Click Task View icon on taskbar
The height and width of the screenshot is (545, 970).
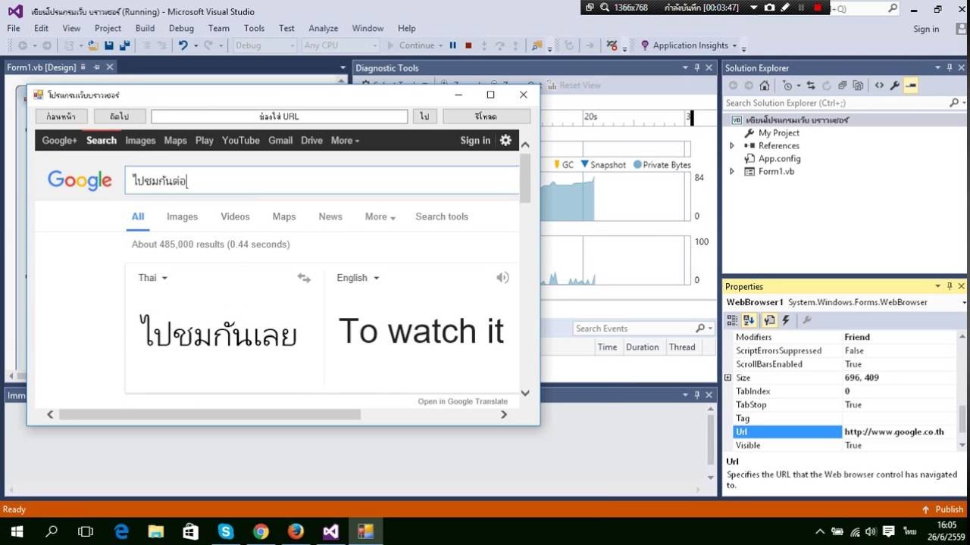[x=86, y=531]
